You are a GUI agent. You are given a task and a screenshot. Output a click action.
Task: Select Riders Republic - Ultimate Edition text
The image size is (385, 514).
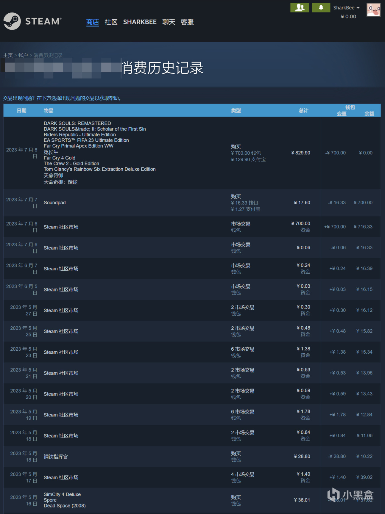(x=80, y=135)
